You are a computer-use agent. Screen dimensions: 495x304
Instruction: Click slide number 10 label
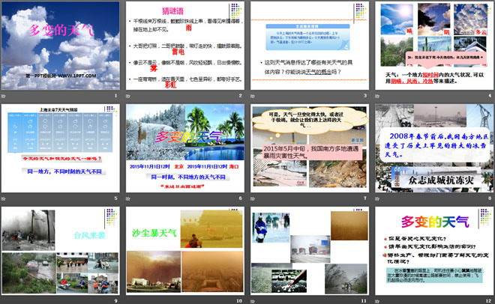click(239, 301)
